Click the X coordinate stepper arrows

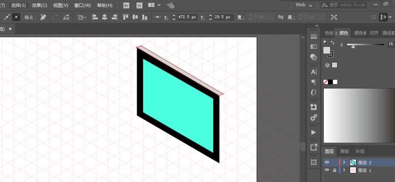174,17
